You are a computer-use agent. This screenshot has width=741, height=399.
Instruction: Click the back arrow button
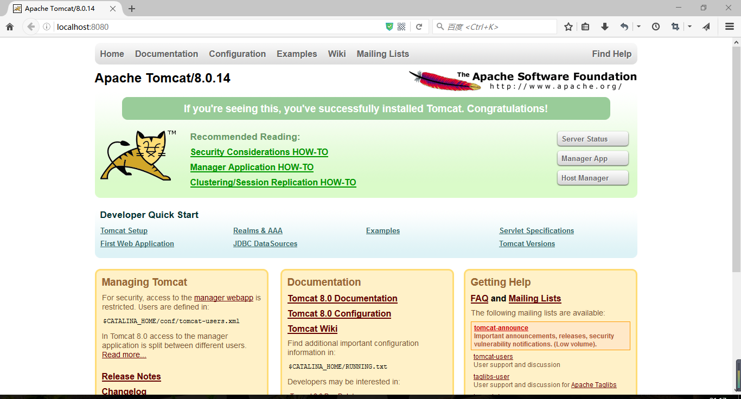coord(31,27)
